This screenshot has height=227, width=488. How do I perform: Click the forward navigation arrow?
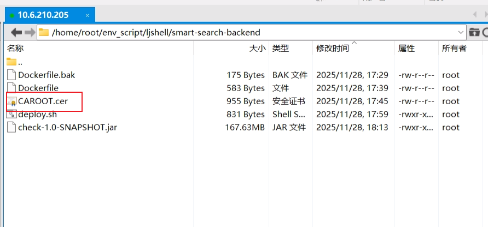pyautogui.click(x=30, y=32)
